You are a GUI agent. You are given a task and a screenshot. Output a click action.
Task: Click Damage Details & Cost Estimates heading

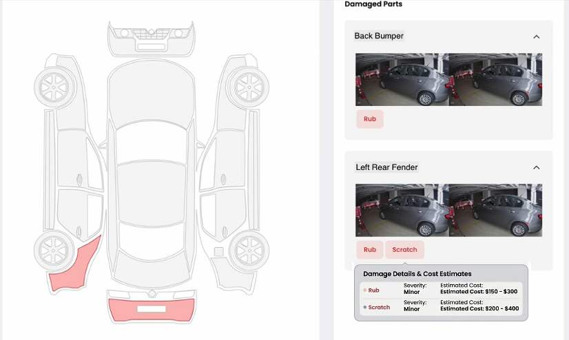(417, 274)
